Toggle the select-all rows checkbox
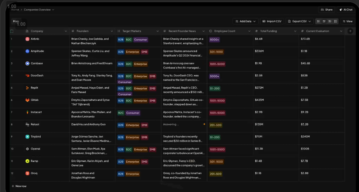This screenshot has width=359, height=192. coord(12,31)
